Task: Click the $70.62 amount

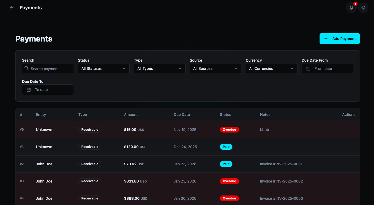Action: point(130,164)
